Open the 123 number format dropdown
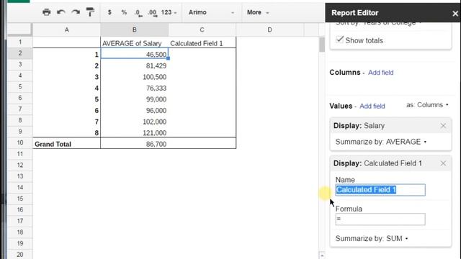461x259 pixels. tap(169, 12)
